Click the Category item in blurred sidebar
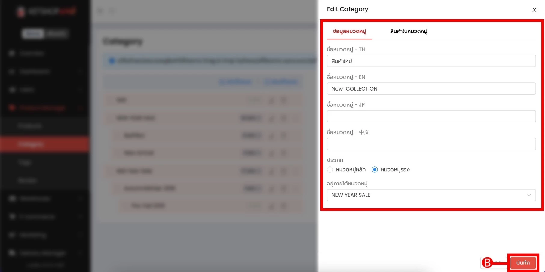 [44, 144]
